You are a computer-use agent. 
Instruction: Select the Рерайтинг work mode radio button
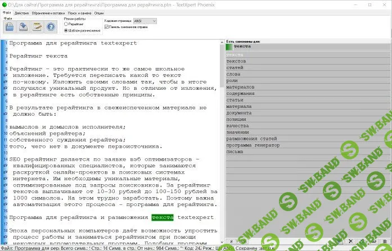tap(66, 24)
